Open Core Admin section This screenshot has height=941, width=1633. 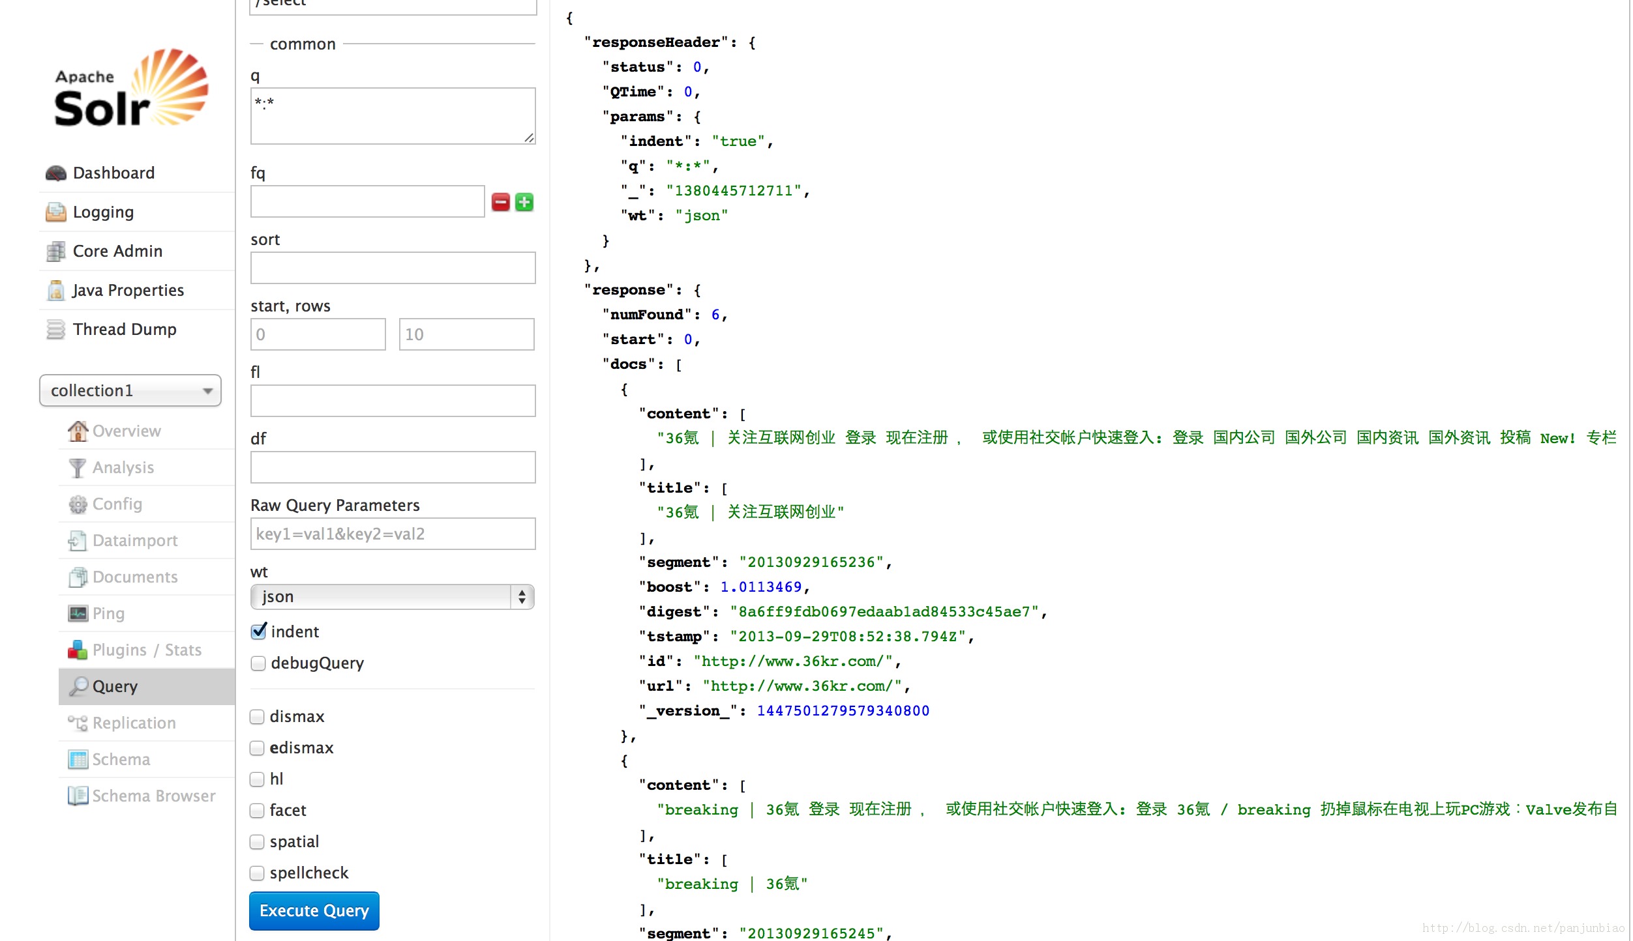[117, 251]
